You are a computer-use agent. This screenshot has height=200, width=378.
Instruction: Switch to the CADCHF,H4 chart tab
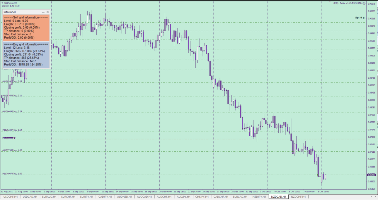coord(221,197)
